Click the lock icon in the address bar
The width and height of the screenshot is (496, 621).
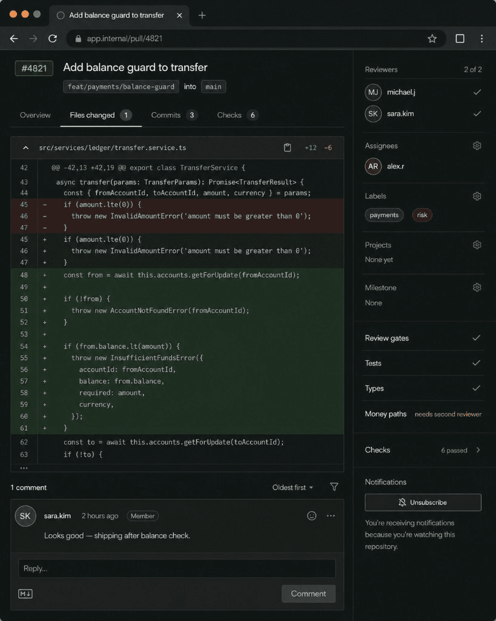click(78, 38)
